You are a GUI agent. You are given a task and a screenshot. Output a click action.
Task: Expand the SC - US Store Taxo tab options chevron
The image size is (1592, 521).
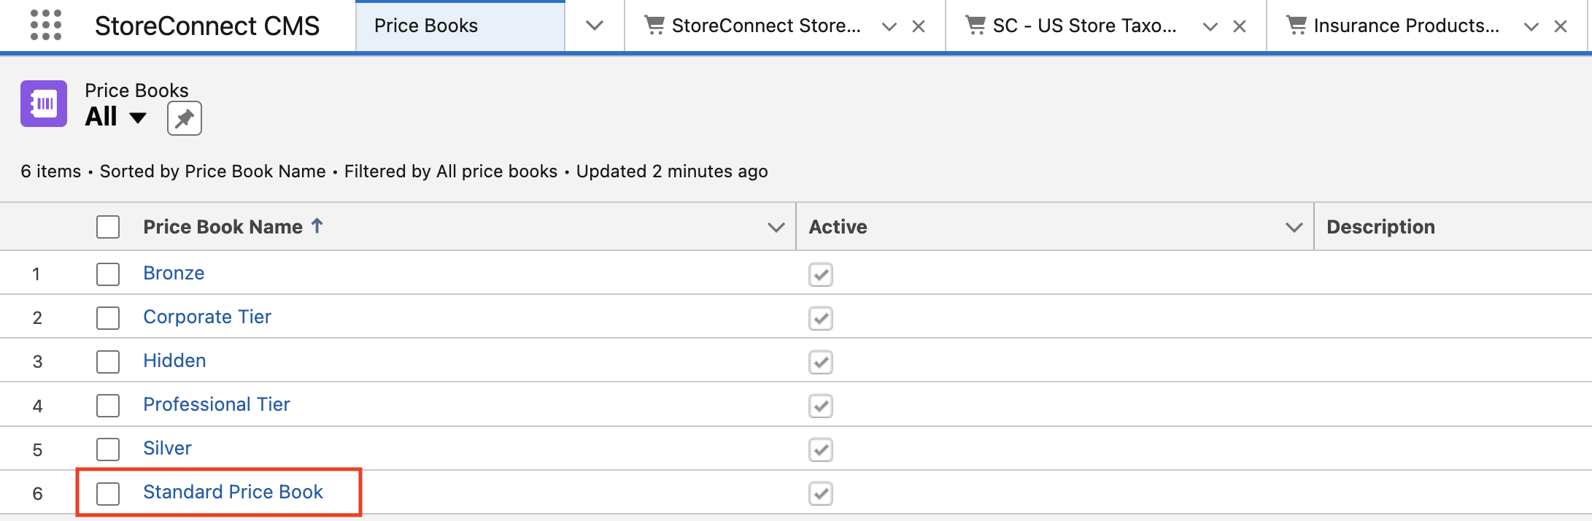(1210, 26)
